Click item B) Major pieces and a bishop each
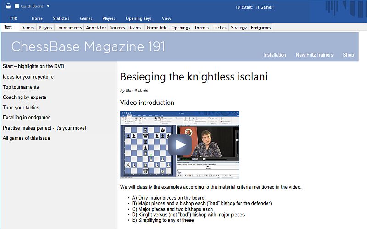This screenshot has height=229, width=367. point(202,203)
